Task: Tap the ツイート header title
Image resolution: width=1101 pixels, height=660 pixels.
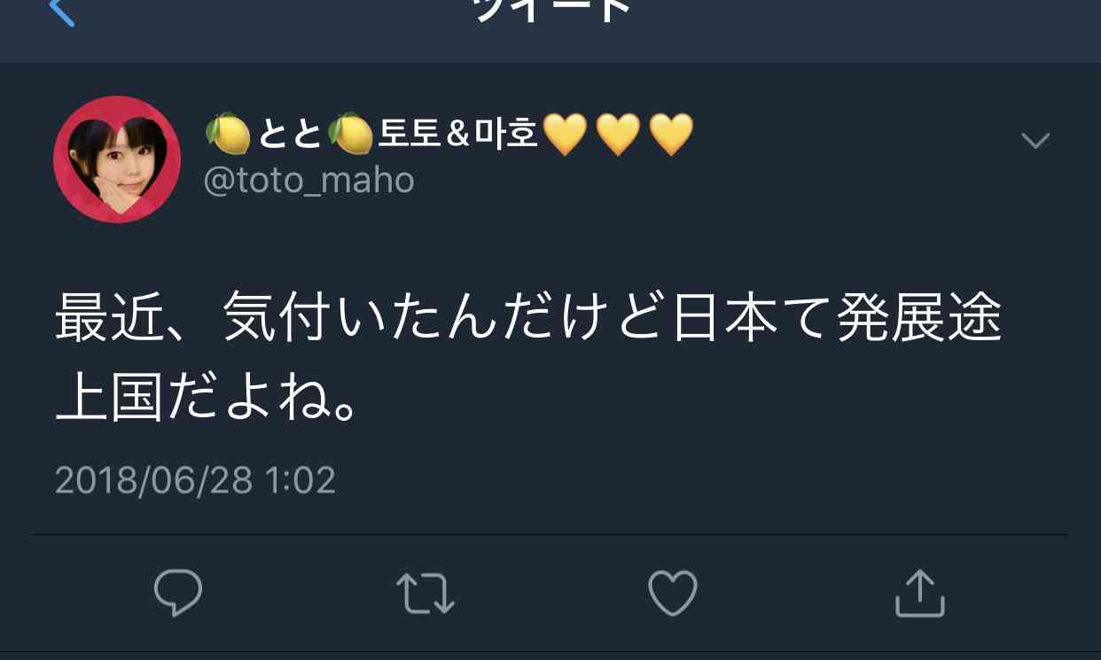Action: [x=551, y=9]
